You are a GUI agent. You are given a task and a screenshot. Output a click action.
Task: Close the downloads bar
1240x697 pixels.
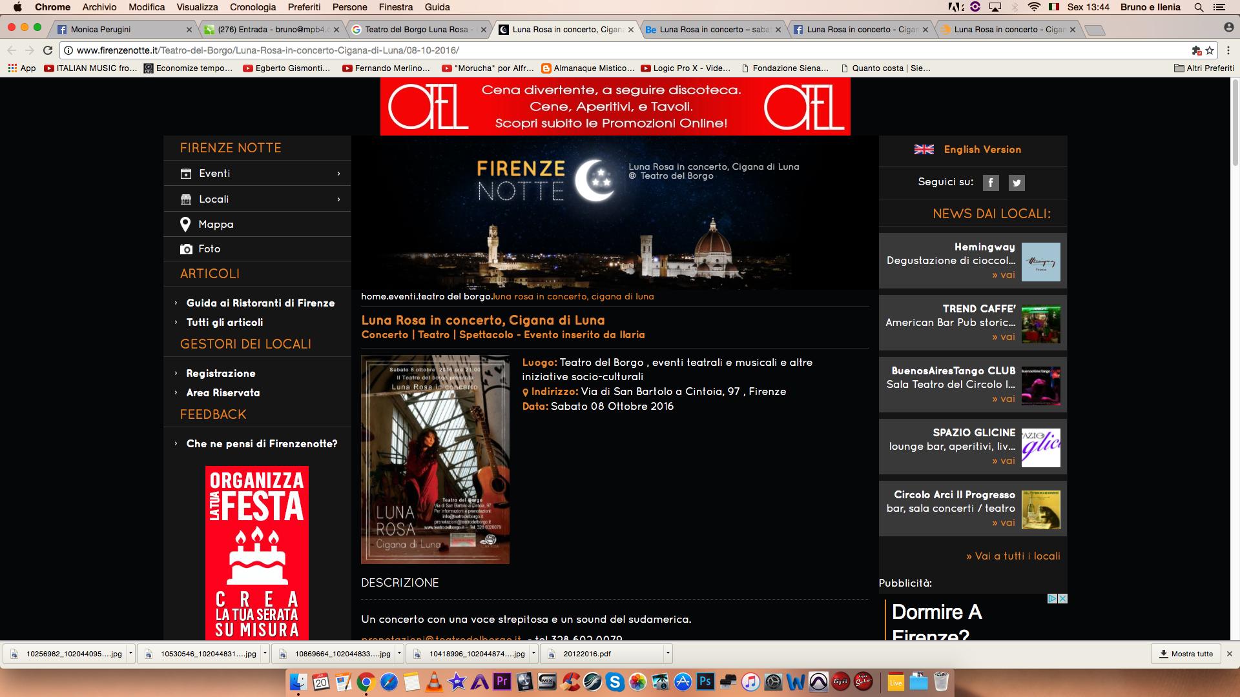1230,654
